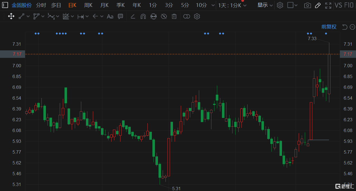
Task: Delete drawings with trash can icon
Action: 174,16
